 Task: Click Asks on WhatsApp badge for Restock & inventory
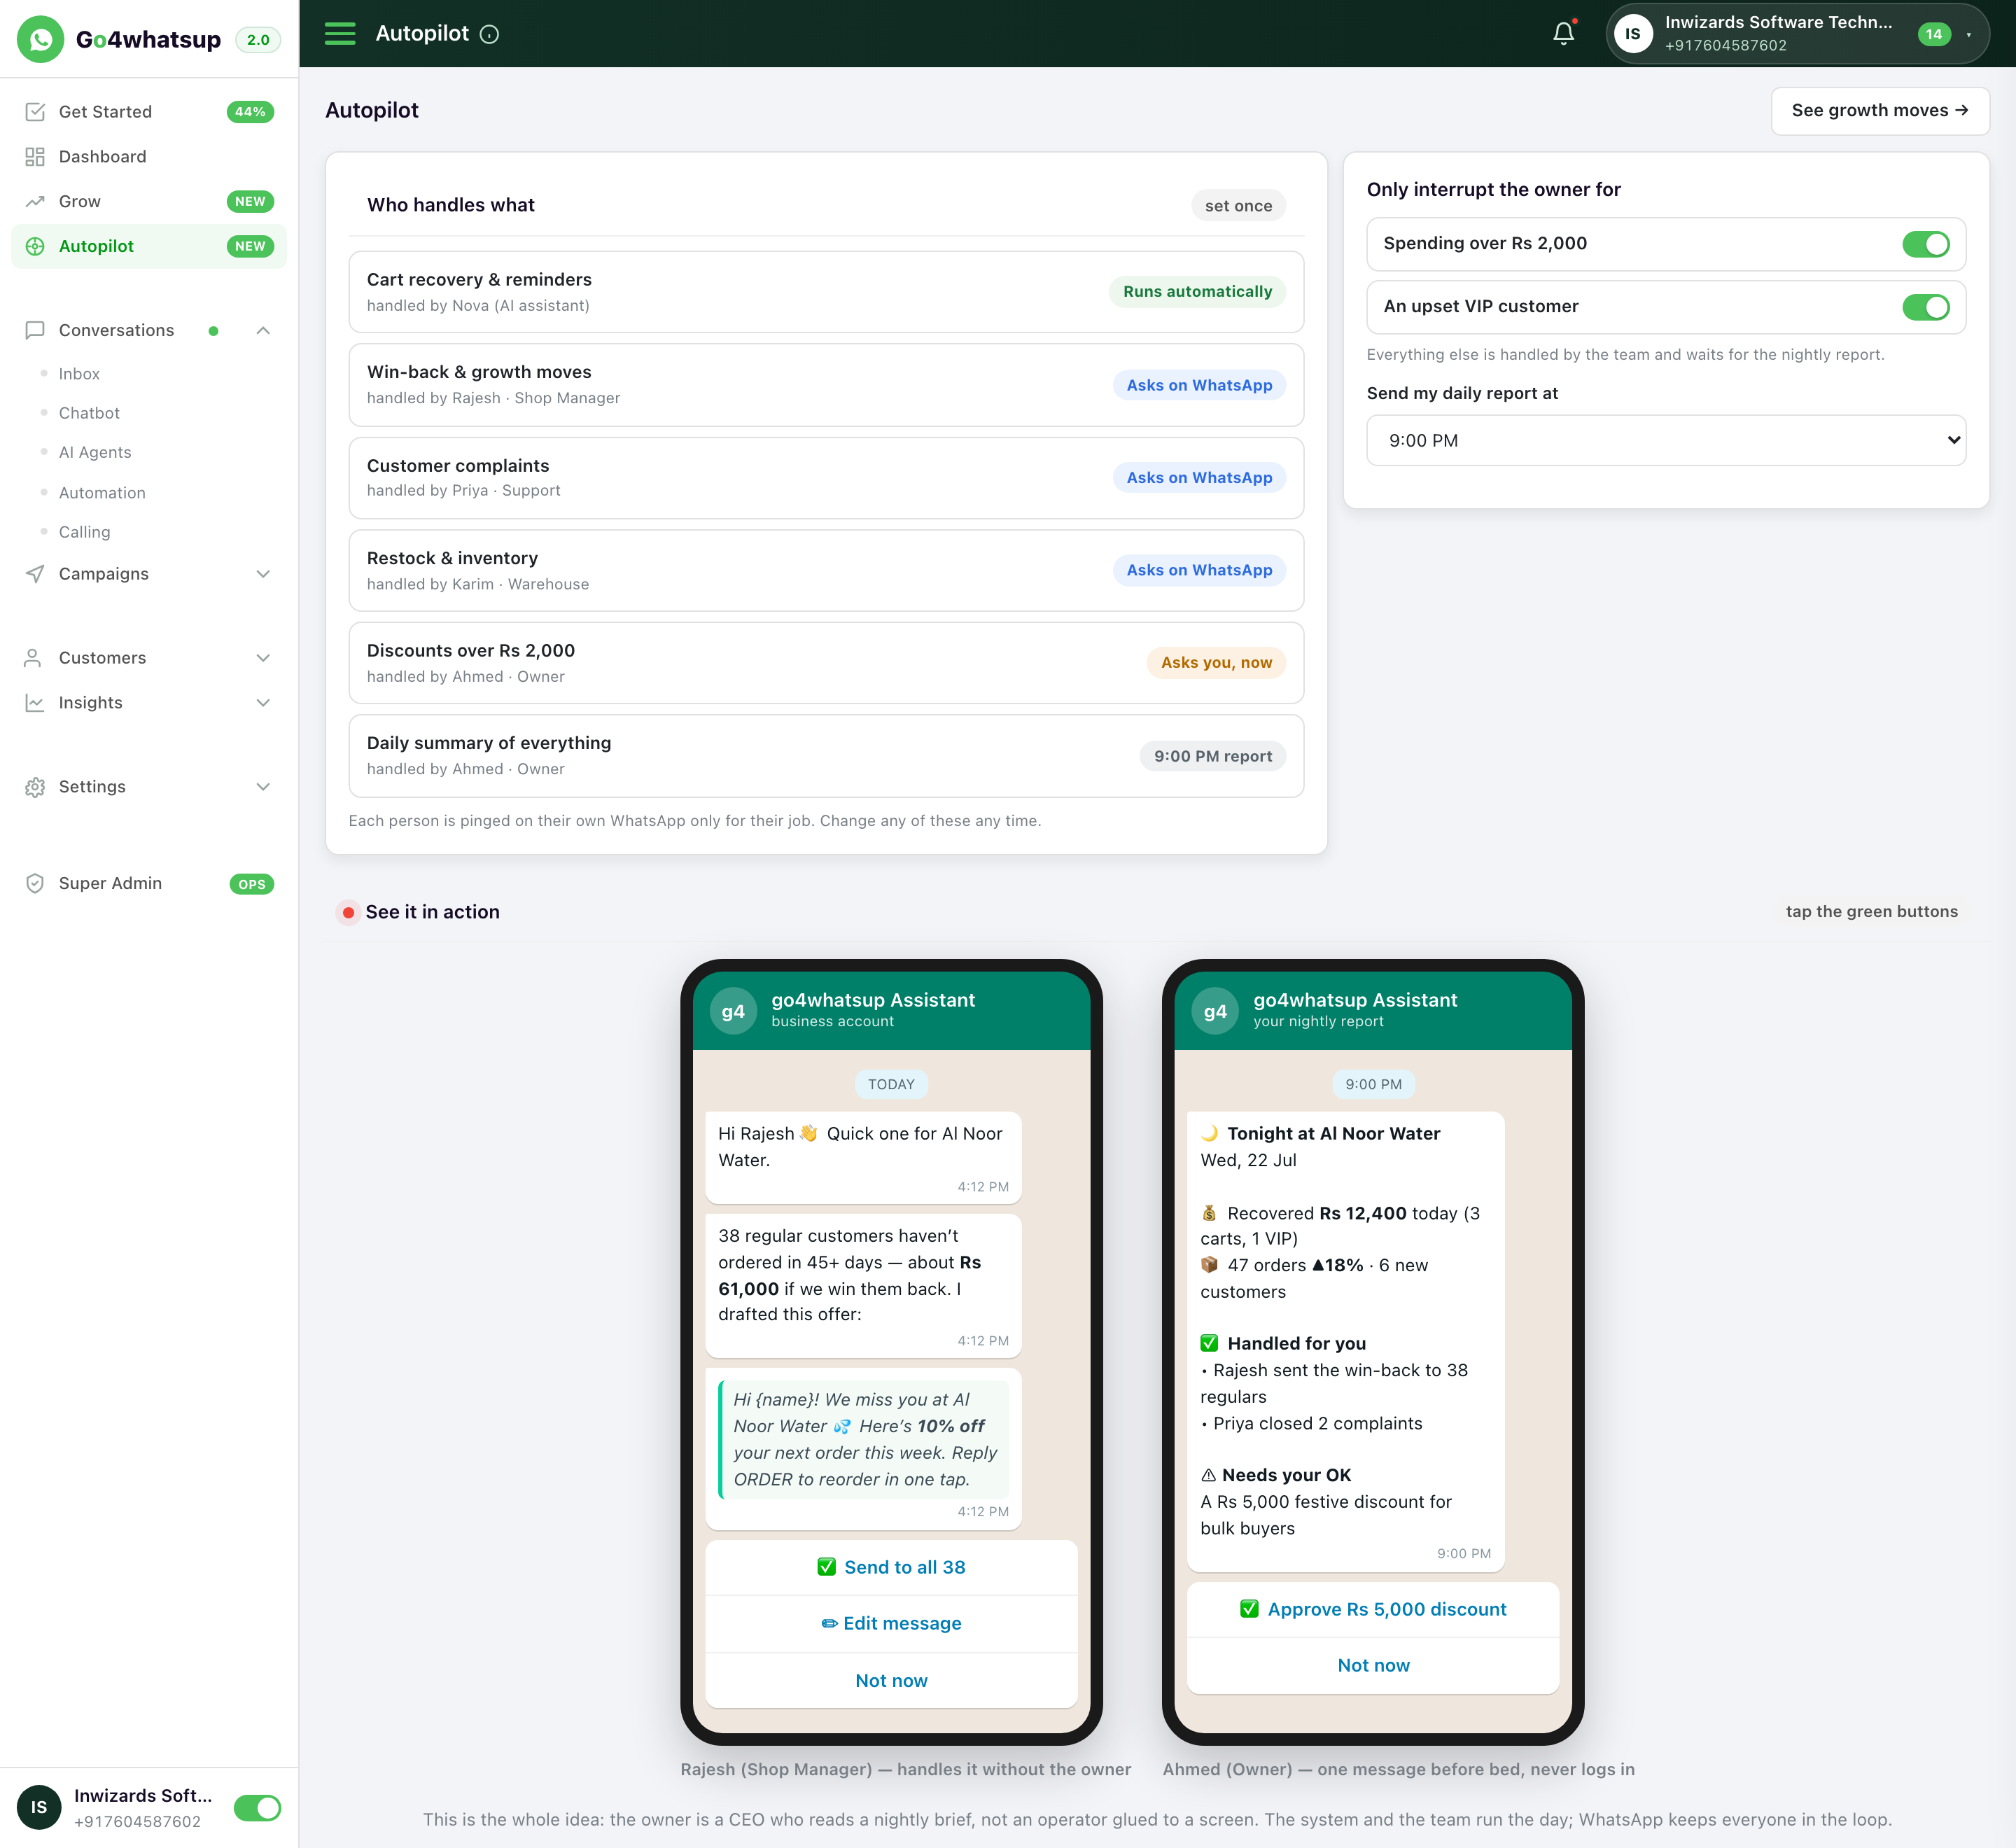pyautogui.click(x=1199, y=570)
